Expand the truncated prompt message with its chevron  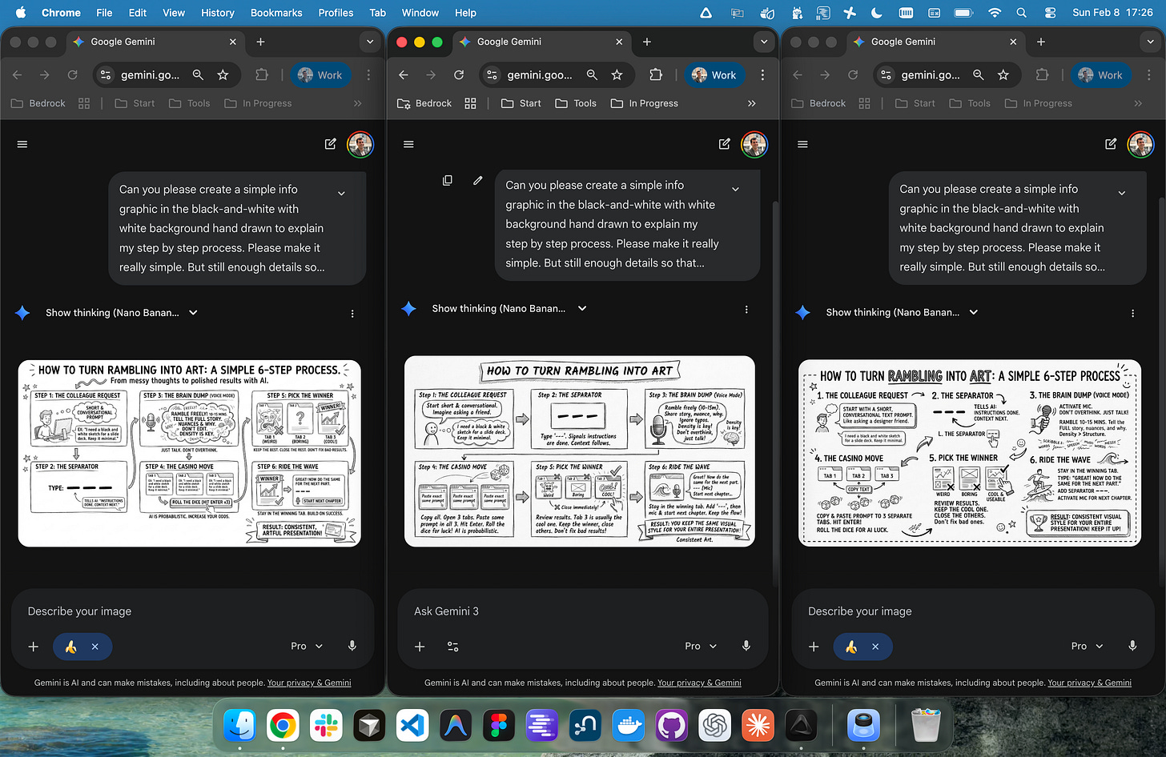(735, 188)
